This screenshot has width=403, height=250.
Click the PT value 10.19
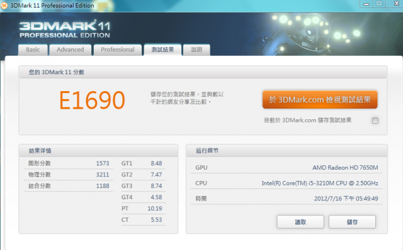(155, 209)
